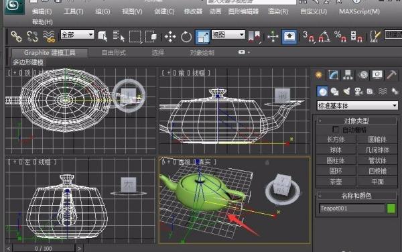Screen dimensions: 402x252
Task: Click the Teapot001 name field
Action: pyautogui.click(x=352, y=208)
